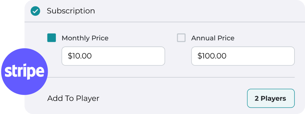Screen dimensions: 305x114
Task: Focus the Annual Price amount box
Action: [243, 56]
